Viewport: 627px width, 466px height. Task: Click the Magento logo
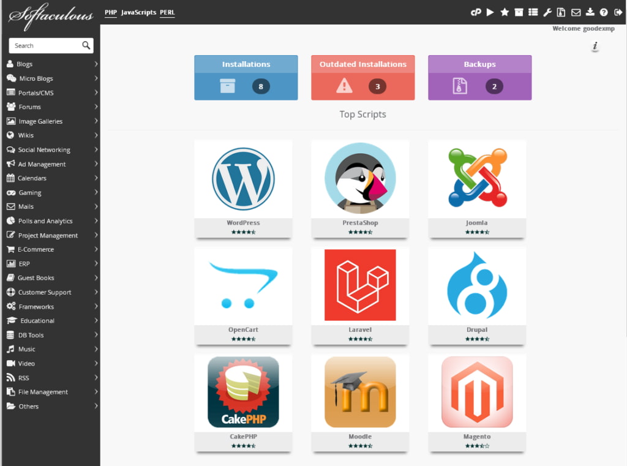tap(477, 392)
